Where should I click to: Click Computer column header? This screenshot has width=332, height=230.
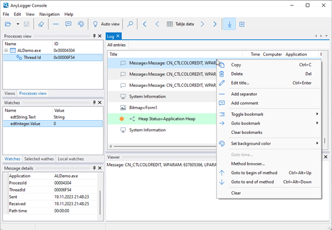(272, 54)
